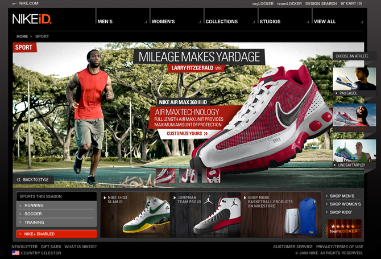
Task: Click SHOP MEN'S link
Action: pos(342,196)
